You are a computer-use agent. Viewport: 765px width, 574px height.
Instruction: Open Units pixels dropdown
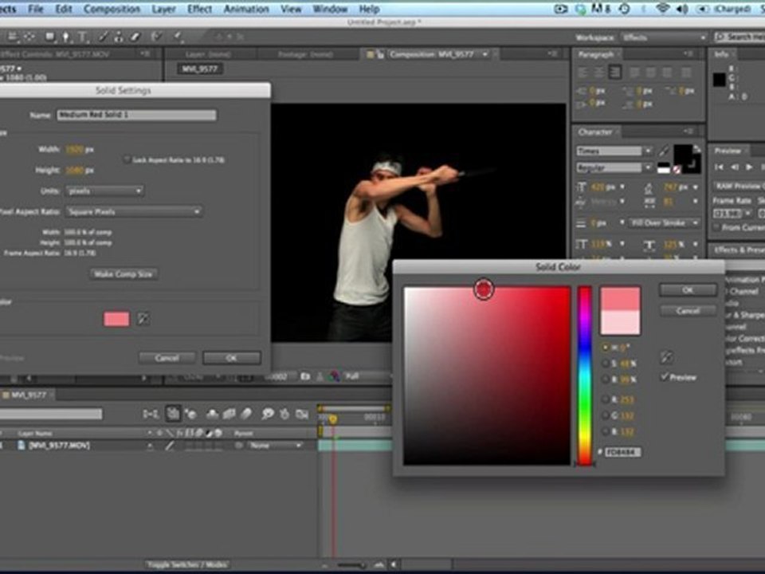coord(104,191)
